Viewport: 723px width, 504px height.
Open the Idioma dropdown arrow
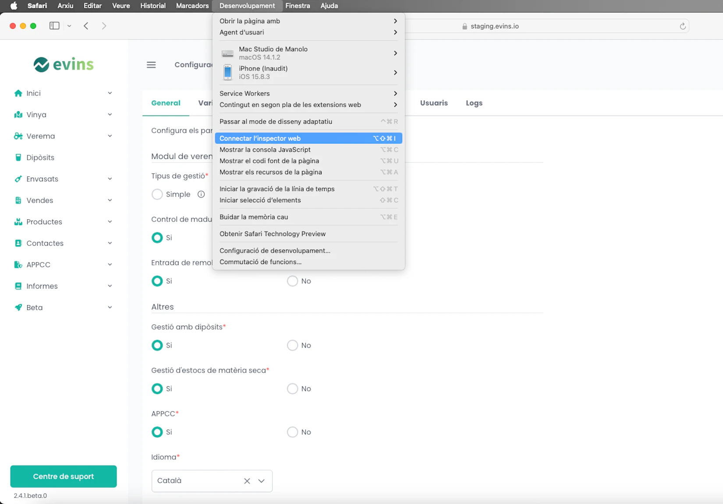pos(262,481)
